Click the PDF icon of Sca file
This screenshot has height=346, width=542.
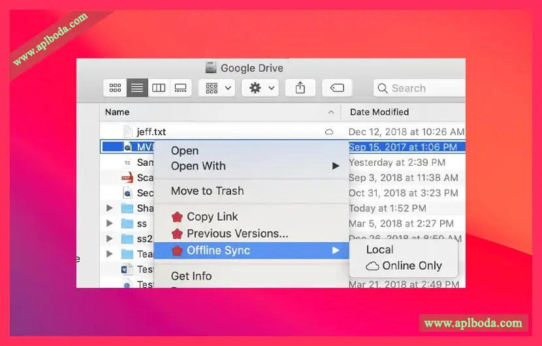(127, 178)
